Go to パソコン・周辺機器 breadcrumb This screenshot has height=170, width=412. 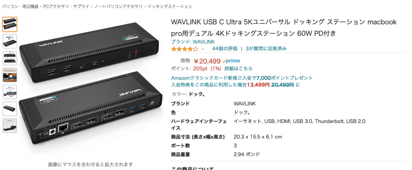pos(20,6)
